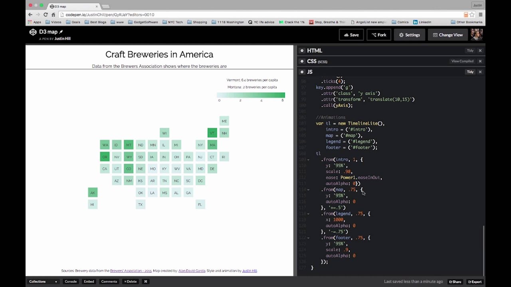Collapse code fold at line 109
Image resolution: width=511 pixels, height=287 pixels.
point(308,160)
